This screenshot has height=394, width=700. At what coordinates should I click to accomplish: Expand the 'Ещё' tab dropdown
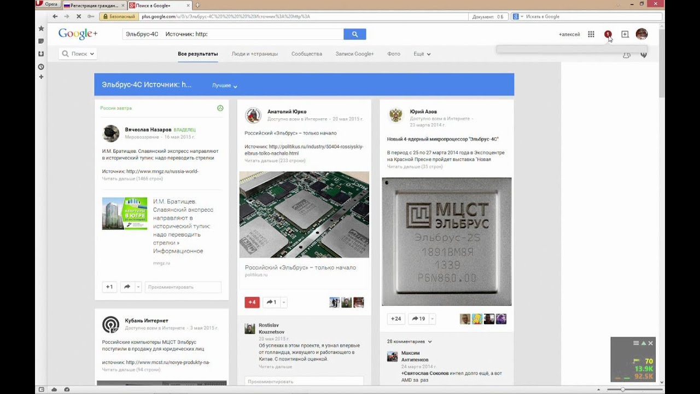pos(422,54)
